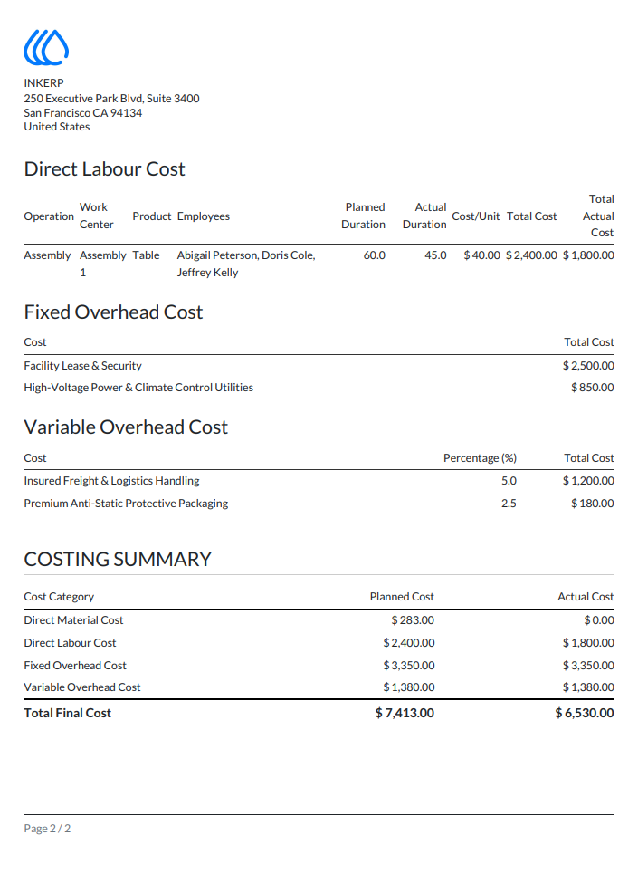Click the 'United States' address line
Viewport: 638px width, 874px height.
(57, 127)
